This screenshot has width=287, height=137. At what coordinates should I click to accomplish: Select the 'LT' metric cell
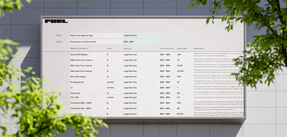71,88
